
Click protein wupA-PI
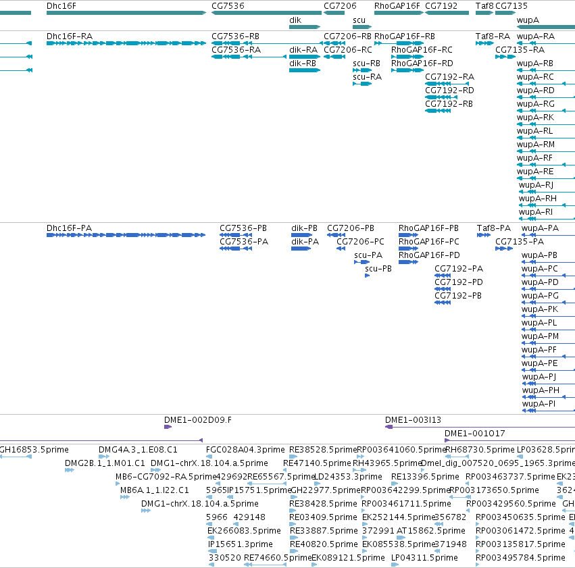[539, 404]
